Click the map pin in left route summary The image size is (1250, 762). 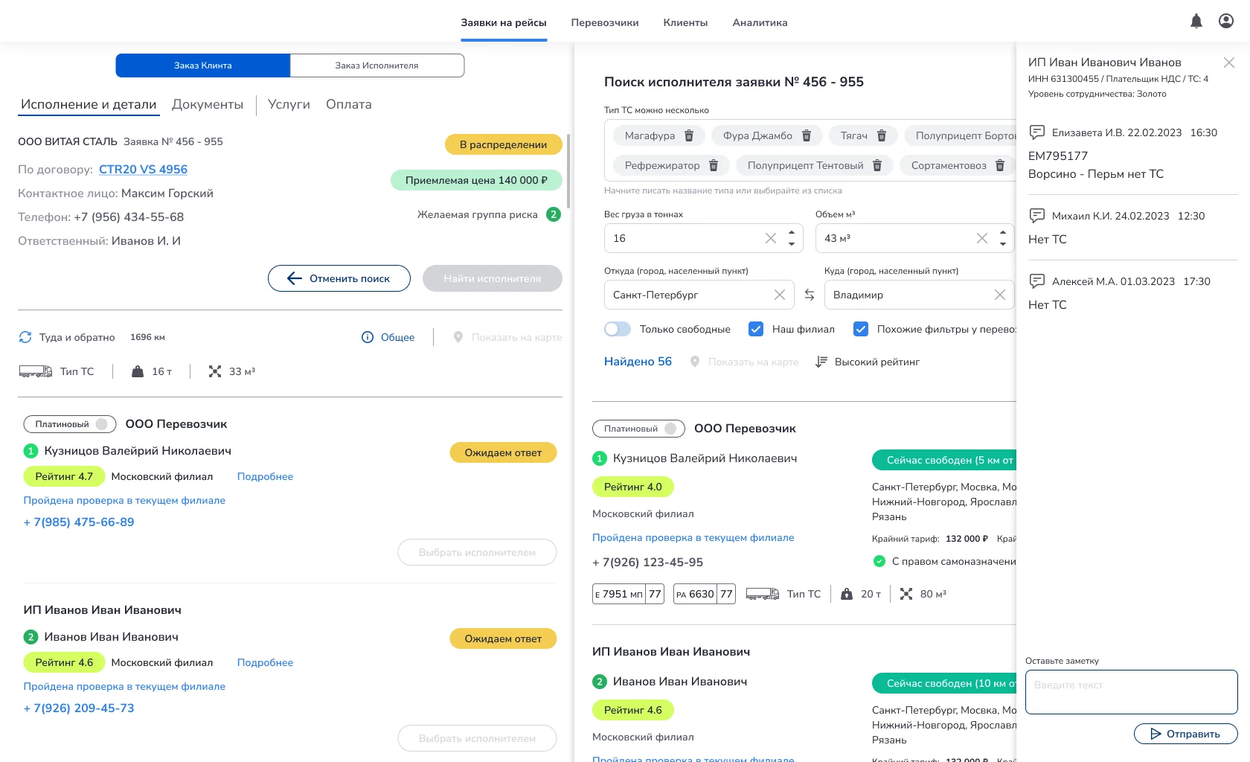coord(458,337)
